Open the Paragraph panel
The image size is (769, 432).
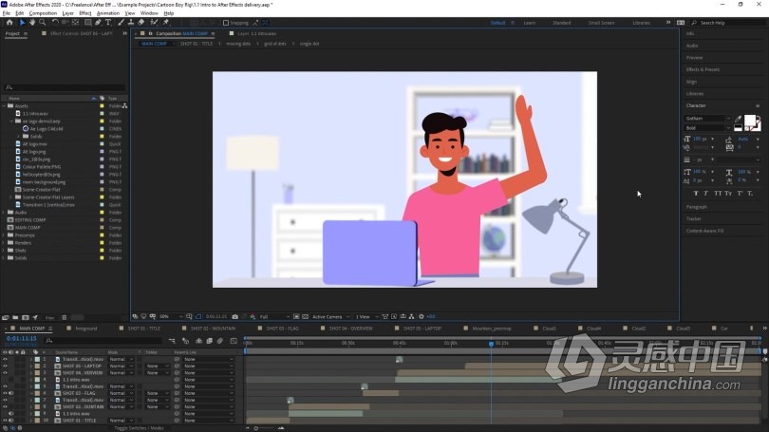click(697, 207)
